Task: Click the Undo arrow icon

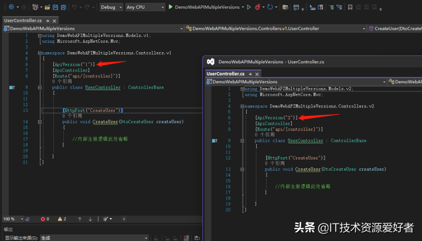Action: (74, 7)
